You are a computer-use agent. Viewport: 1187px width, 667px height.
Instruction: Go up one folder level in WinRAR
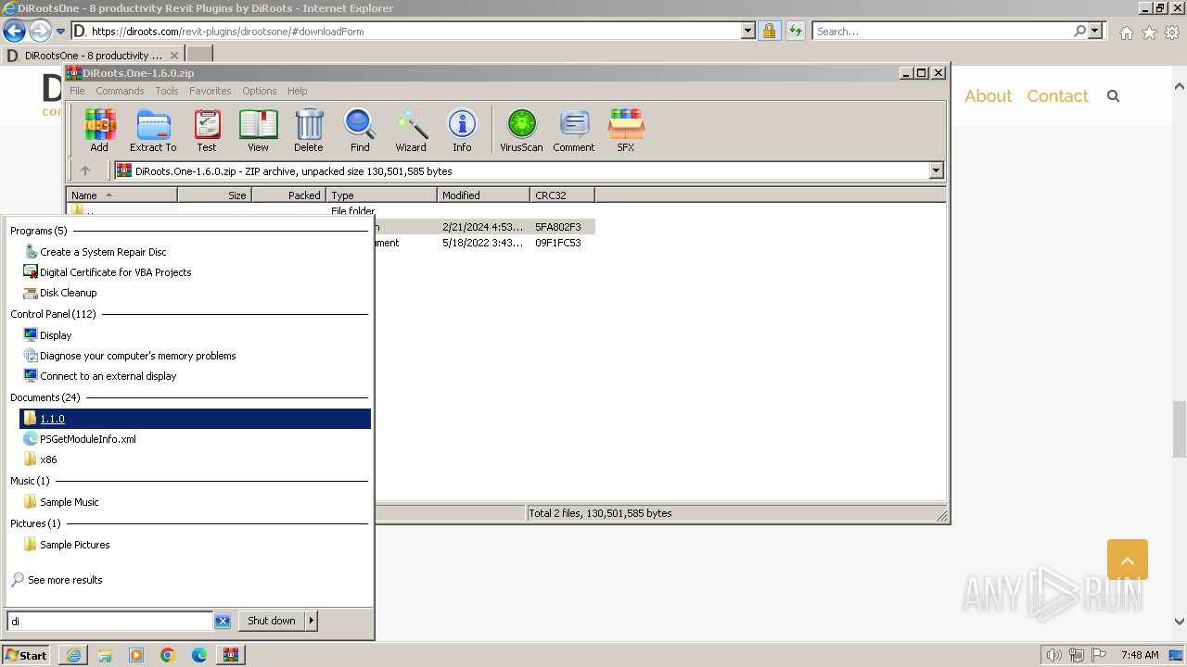pyautogui.click(x=85, y=170)
